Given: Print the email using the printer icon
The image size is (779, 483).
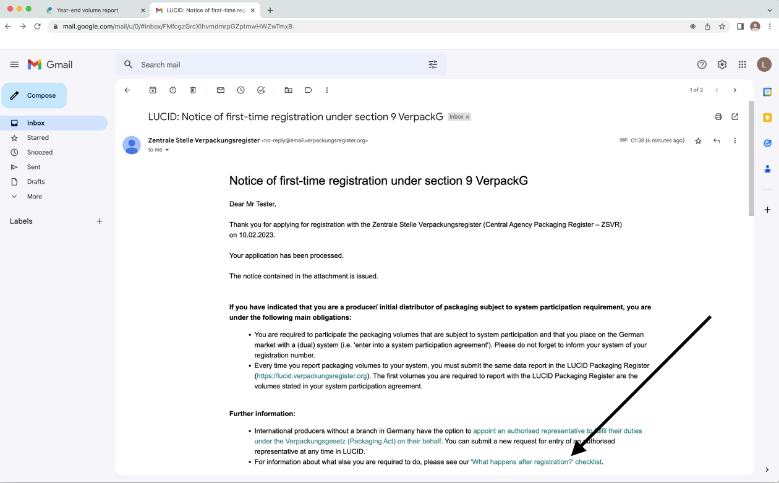Looking at the screenshot, I should pos(718,117).
